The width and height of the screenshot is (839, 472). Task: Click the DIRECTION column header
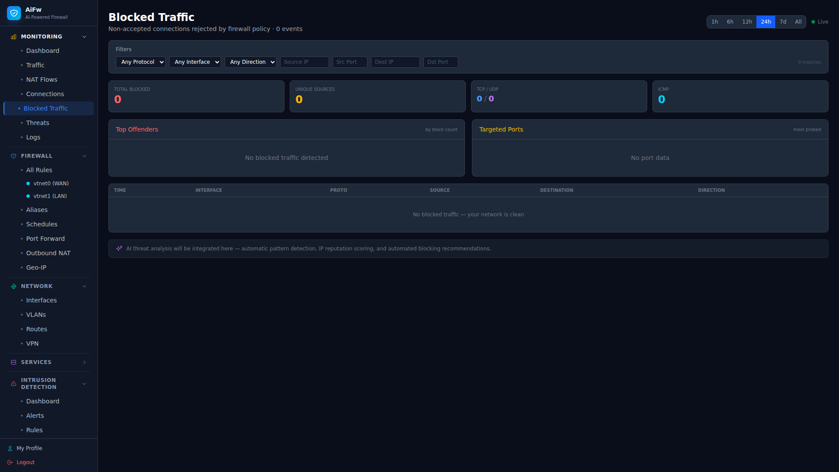[711, 191]
